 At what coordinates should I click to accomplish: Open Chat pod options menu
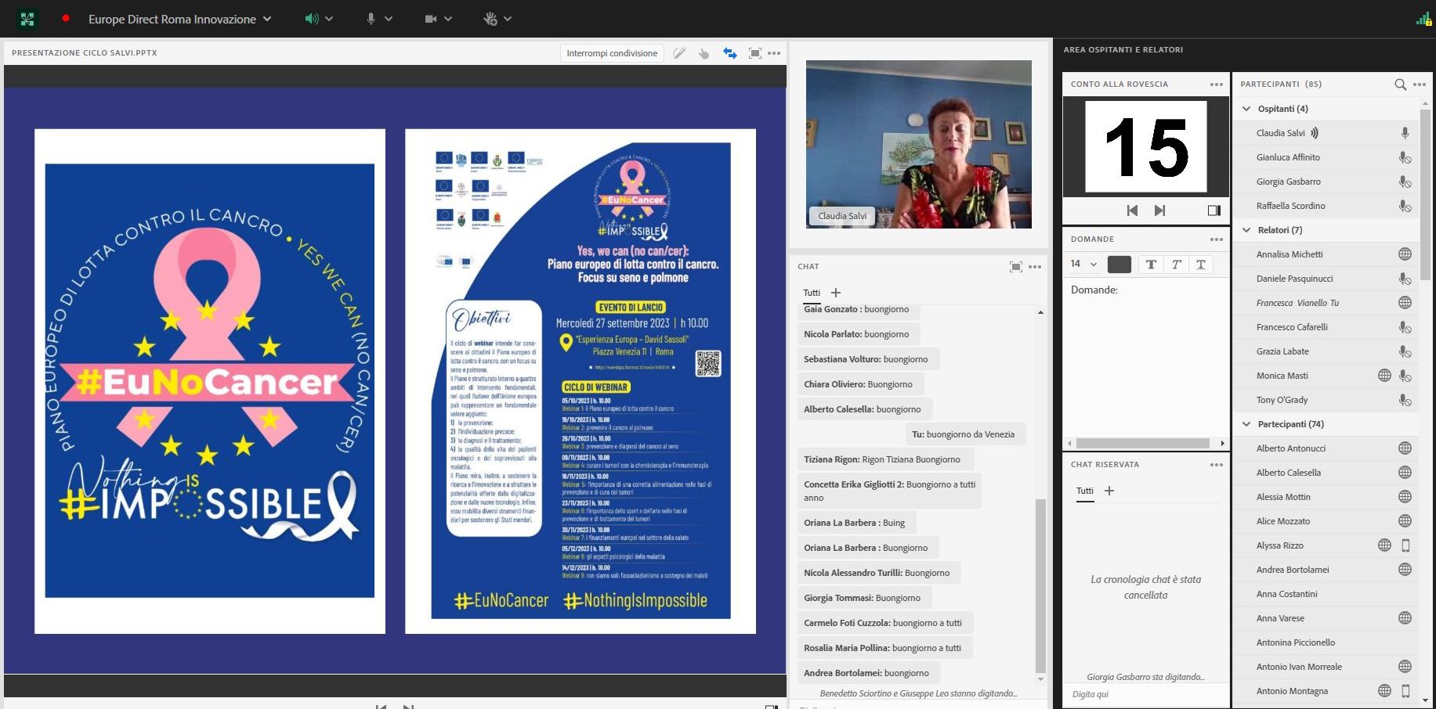pyautogui.click(x=1035, y=267)
